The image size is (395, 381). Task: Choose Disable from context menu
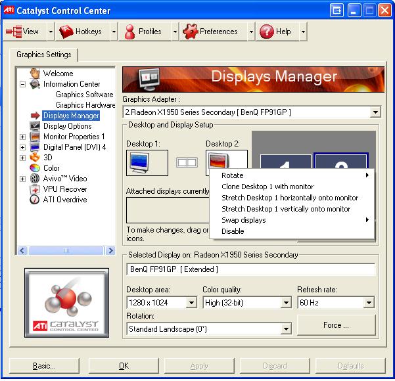[x=292, y=231]
